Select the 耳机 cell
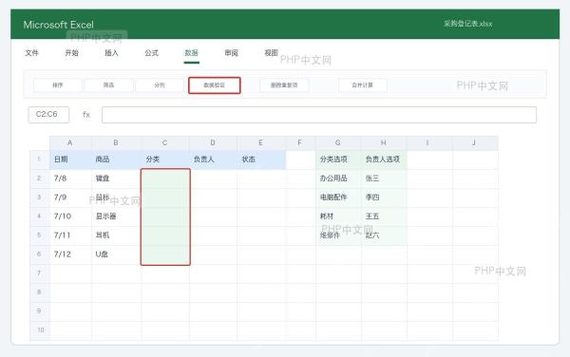Viewport: 570px width, 357px height. click(x=116, y=235)
